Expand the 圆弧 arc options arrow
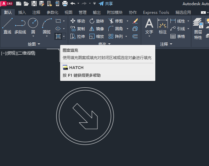Image resolution: width=209 pixels, height=166 pixels. click(x=47, y=36)
